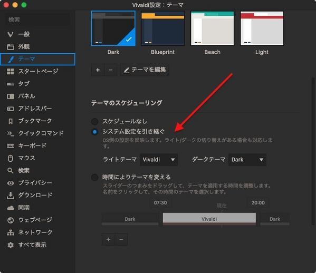Click the last Dark segment after 20:00
Image resolution: width=316 pixels, height=273 pixels.
point(275,219)
